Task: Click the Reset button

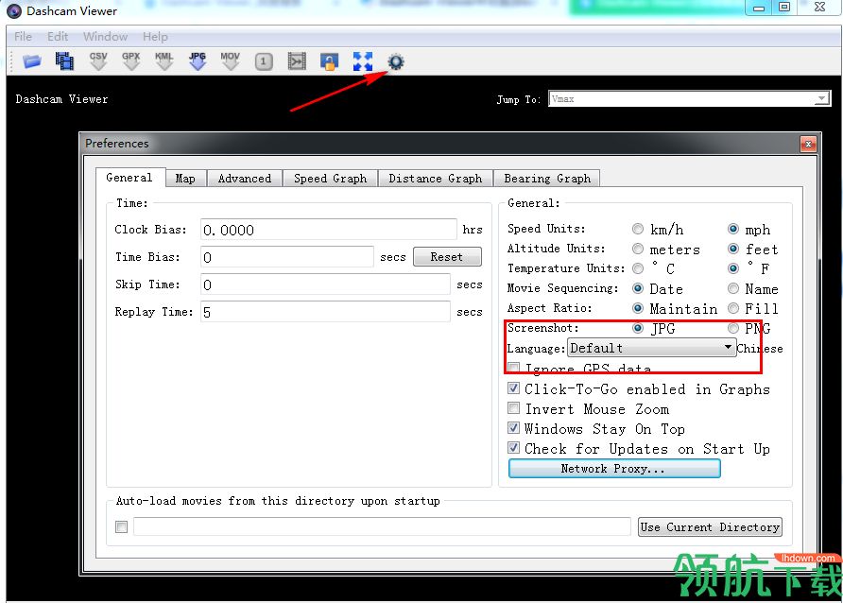Action: click(x=447, y=257)
